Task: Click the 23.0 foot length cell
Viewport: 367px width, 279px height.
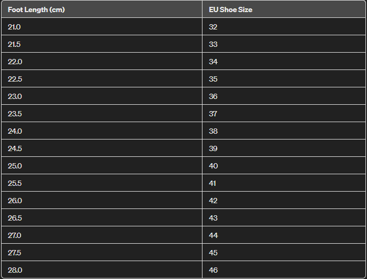Action: coord(15,96)
